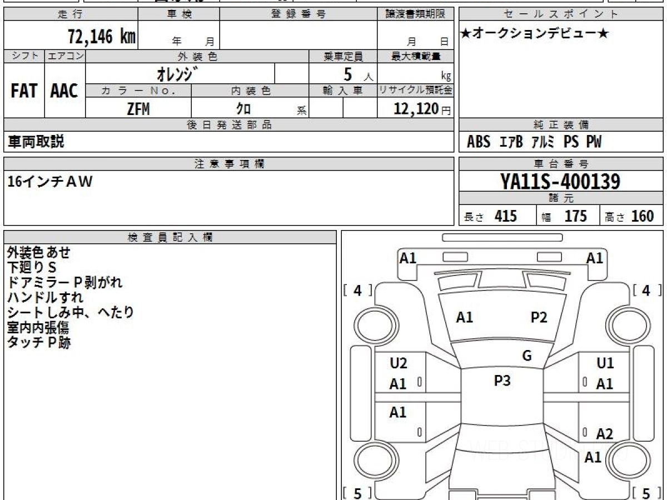
Task: Click the アルミ equipment label
Action: click(x=543, y=142)
